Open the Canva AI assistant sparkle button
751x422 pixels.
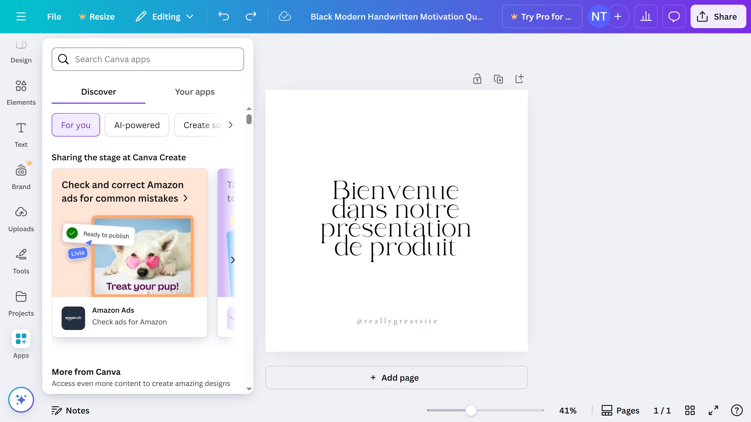click(21, 399)
